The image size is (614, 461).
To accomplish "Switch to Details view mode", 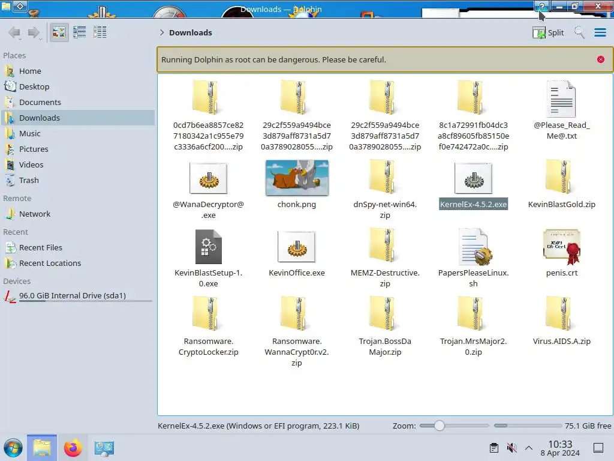I will 100,32.
